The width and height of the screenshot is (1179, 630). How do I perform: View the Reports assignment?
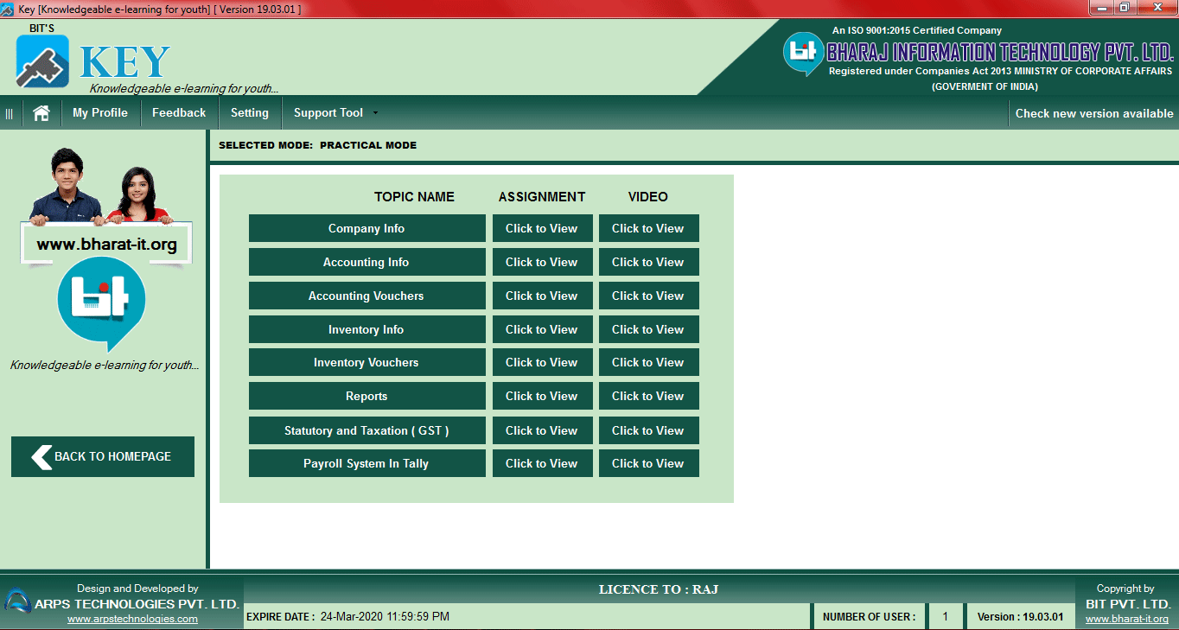pos(543,396)
